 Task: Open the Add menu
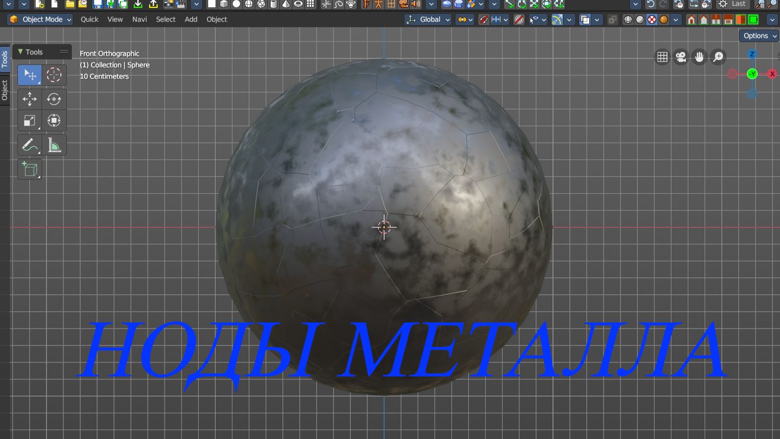[x=191, y=19]
